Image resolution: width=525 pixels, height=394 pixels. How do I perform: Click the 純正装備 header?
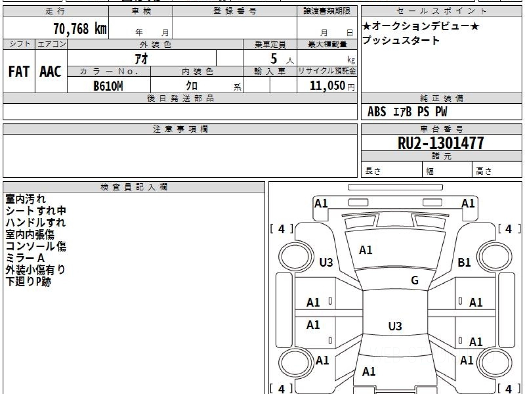tap(442, 98)
